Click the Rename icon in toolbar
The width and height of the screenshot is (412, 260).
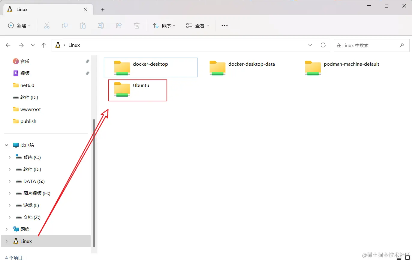(101, 26)
